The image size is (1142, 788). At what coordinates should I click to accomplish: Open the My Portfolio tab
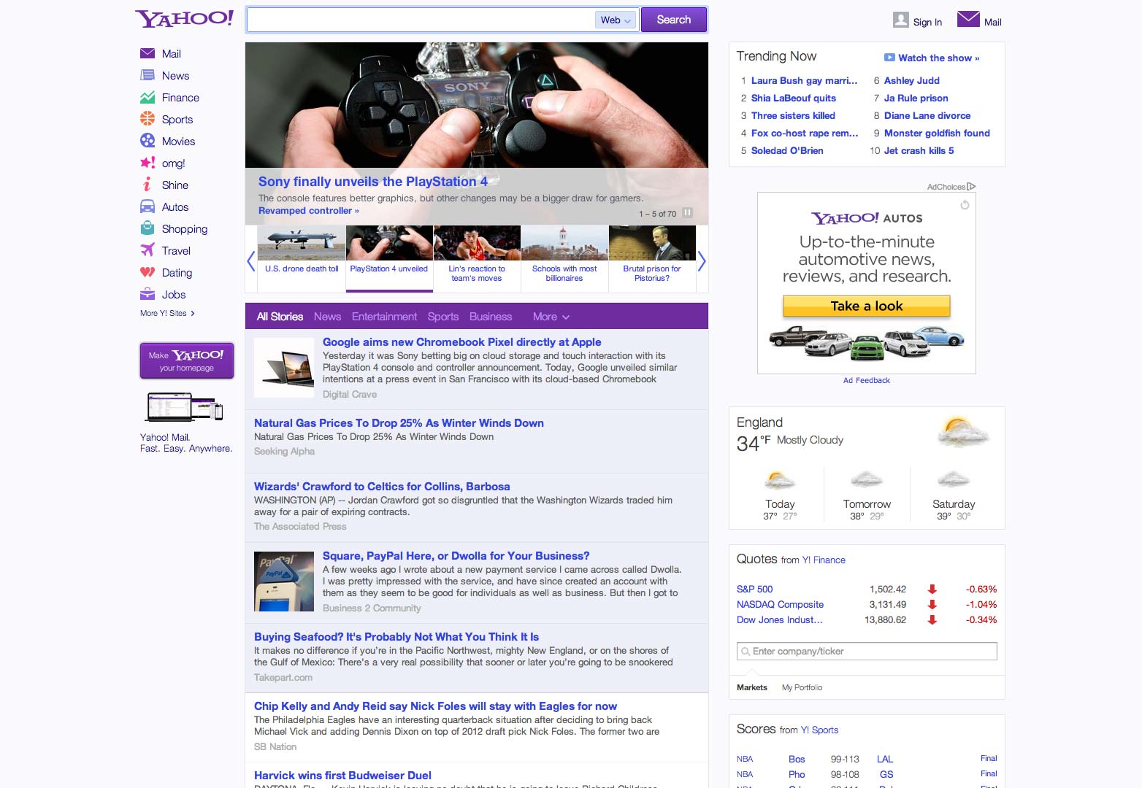pos(802,687)
